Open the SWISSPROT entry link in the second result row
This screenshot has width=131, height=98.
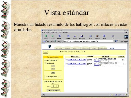point(77,64)
